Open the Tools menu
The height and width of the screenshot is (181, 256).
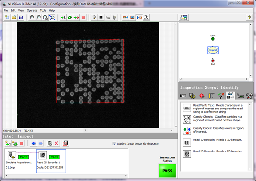43,10
